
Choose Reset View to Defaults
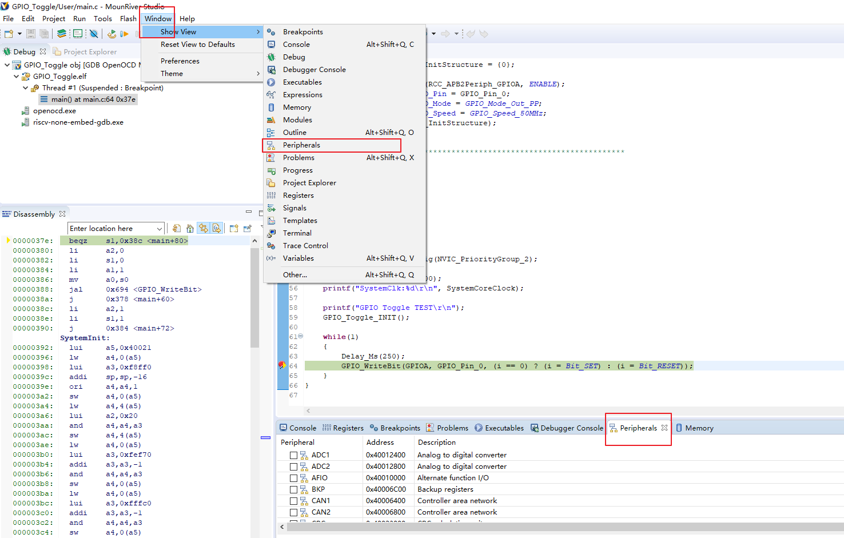(198, 44)
